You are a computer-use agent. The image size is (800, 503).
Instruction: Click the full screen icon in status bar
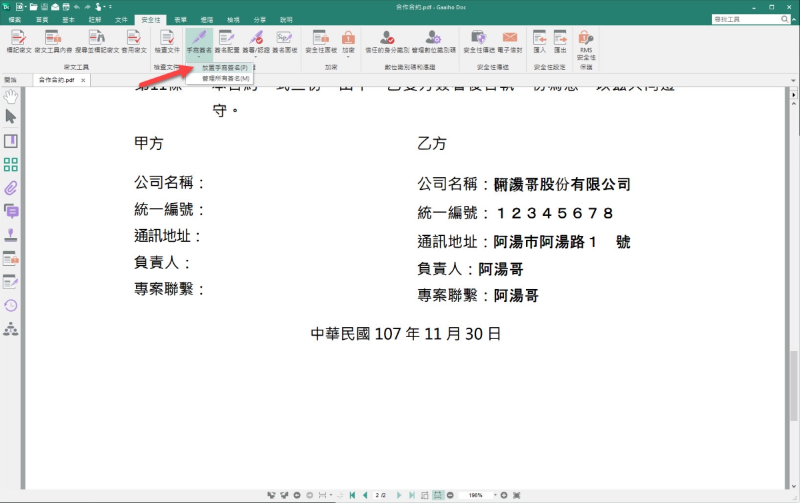coord(517,496)
